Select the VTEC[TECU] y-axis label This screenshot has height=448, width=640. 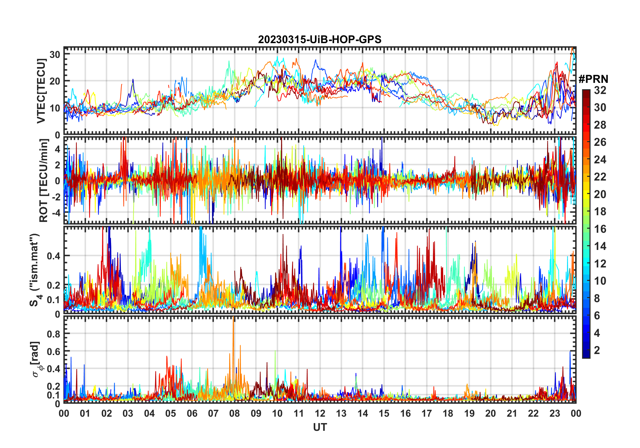pos(41,91)
